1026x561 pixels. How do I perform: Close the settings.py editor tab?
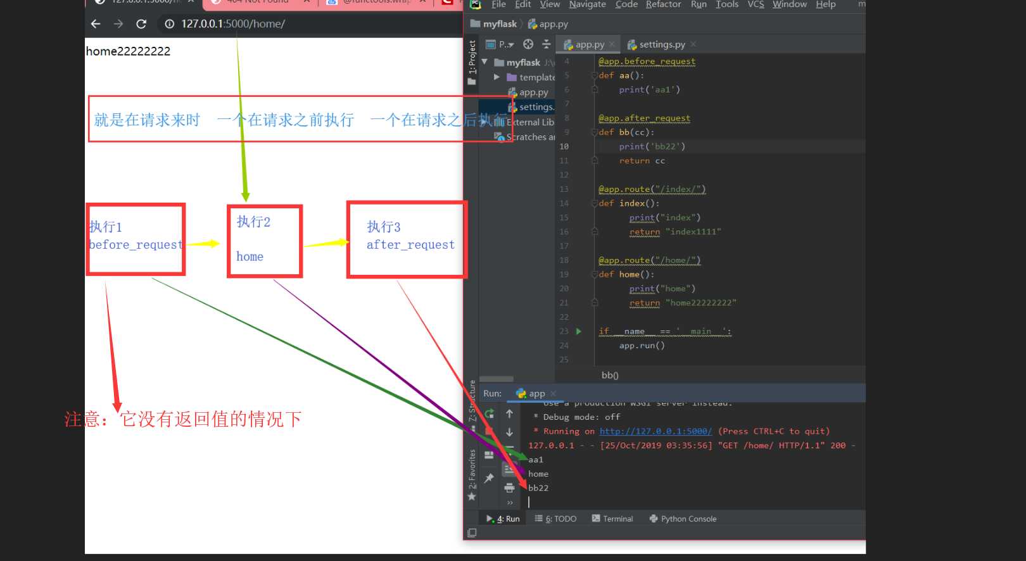pos(693,44)
